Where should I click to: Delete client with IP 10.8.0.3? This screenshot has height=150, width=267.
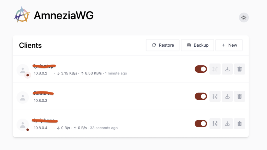(239, 96)
